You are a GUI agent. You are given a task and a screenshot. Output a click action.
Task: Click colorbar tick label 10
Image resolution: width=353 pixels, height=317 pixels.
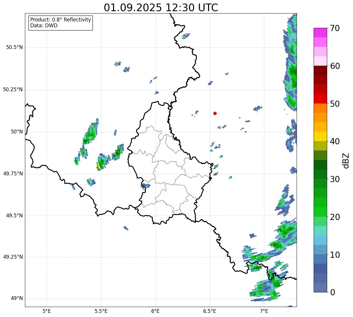click(x=335, y=255)
